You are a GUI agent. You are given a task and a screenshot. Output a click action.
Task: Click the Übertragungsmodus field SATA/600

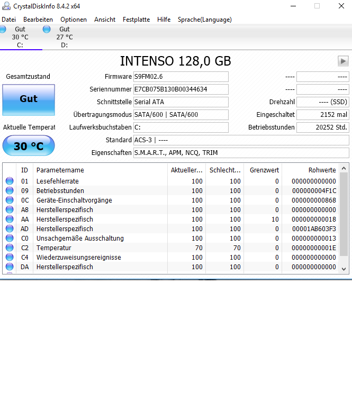click(x=181, y=115)
